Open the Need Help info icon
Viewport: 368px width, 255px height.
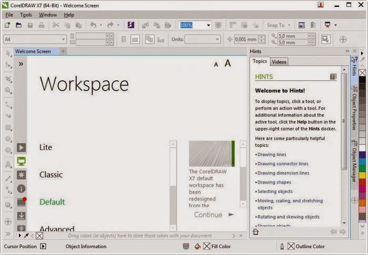point(21,188)
